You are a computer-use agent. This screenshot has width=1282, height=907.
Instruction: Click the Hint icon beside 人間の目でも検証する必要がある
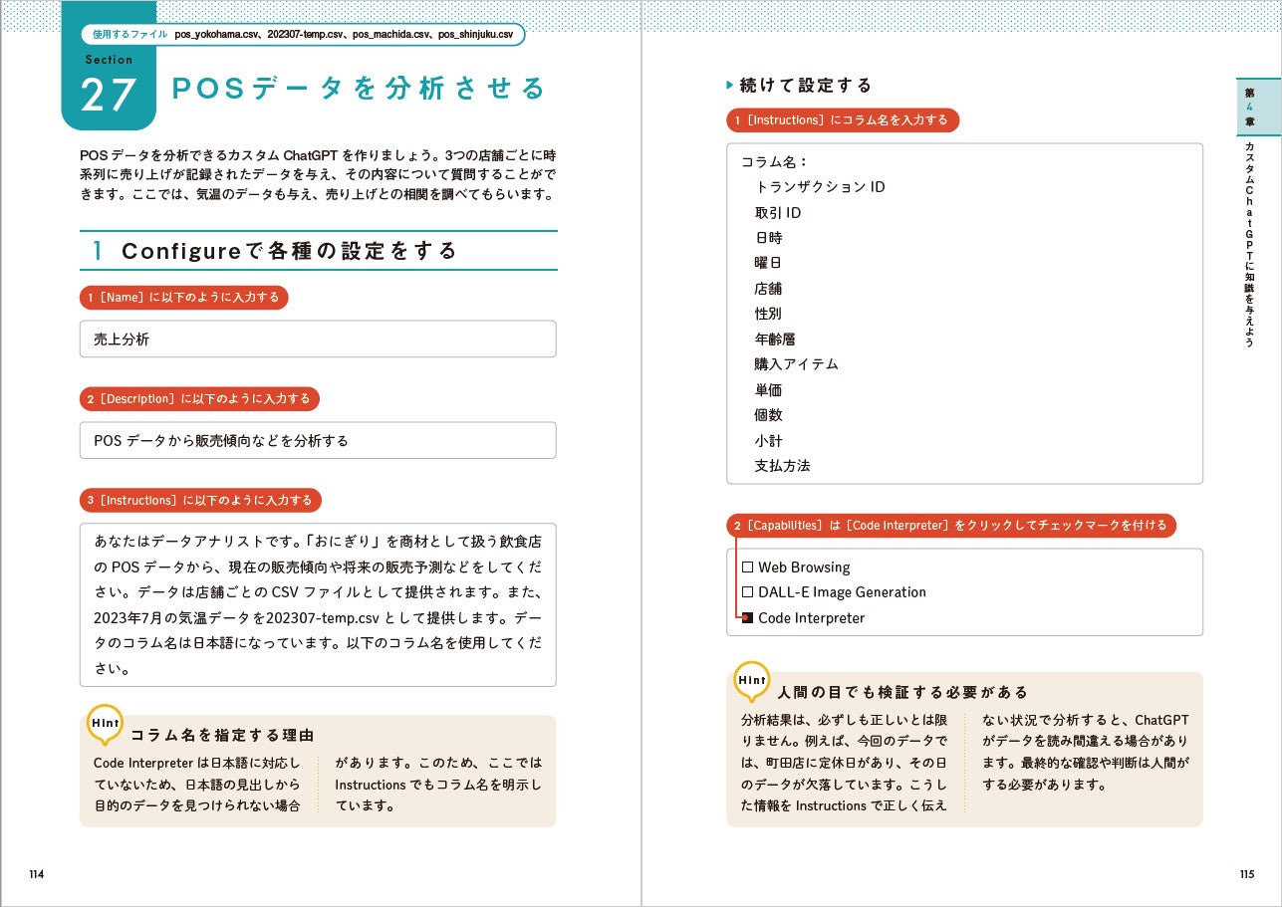pyautogui.click(x=751, y=681)
